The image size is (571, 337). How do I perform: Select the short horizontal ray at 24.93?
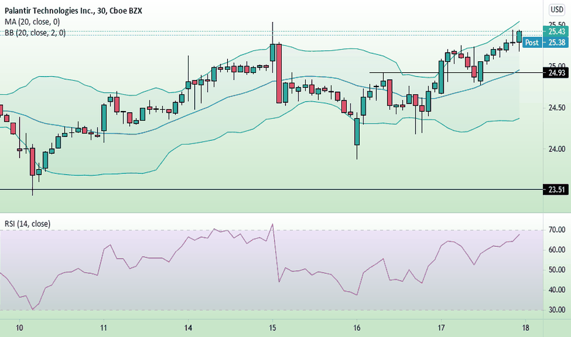click(456, 72)
